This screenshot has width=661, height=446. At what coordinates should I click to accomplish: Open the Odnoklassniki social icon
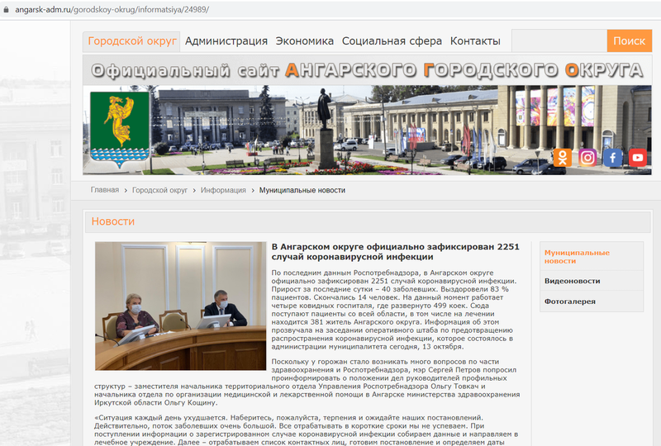563,158
